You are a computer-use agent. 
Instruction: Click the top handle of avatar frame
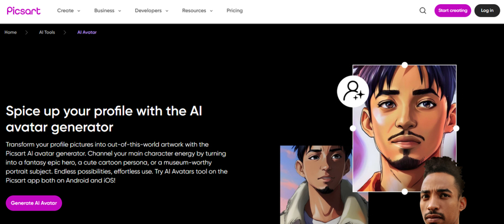(405, 65)
